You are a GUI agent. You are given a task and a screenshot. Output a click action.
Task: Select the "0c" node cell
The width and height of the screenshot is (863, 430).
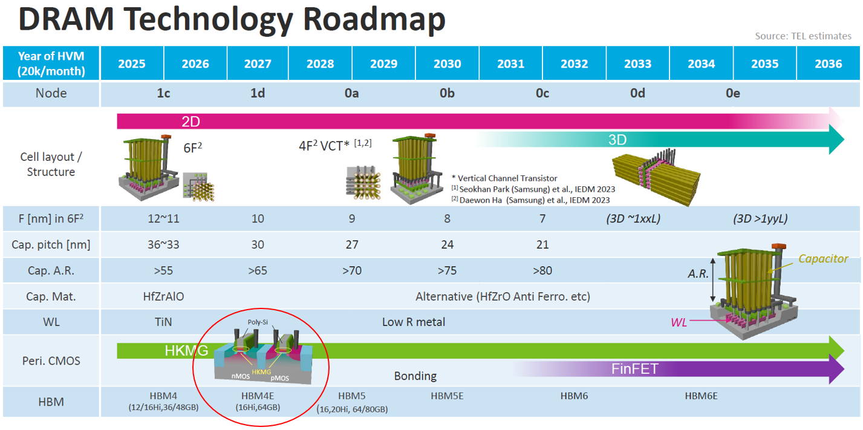pyautogui.click(x=542, y=94)
